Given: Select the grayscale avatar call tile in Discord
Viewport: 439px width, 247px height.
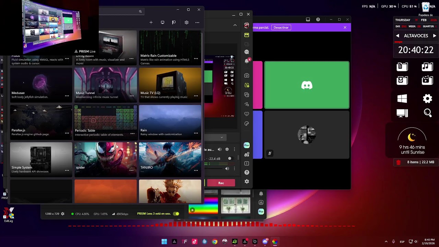Looking at the screenshot, I should coord(307,134).
